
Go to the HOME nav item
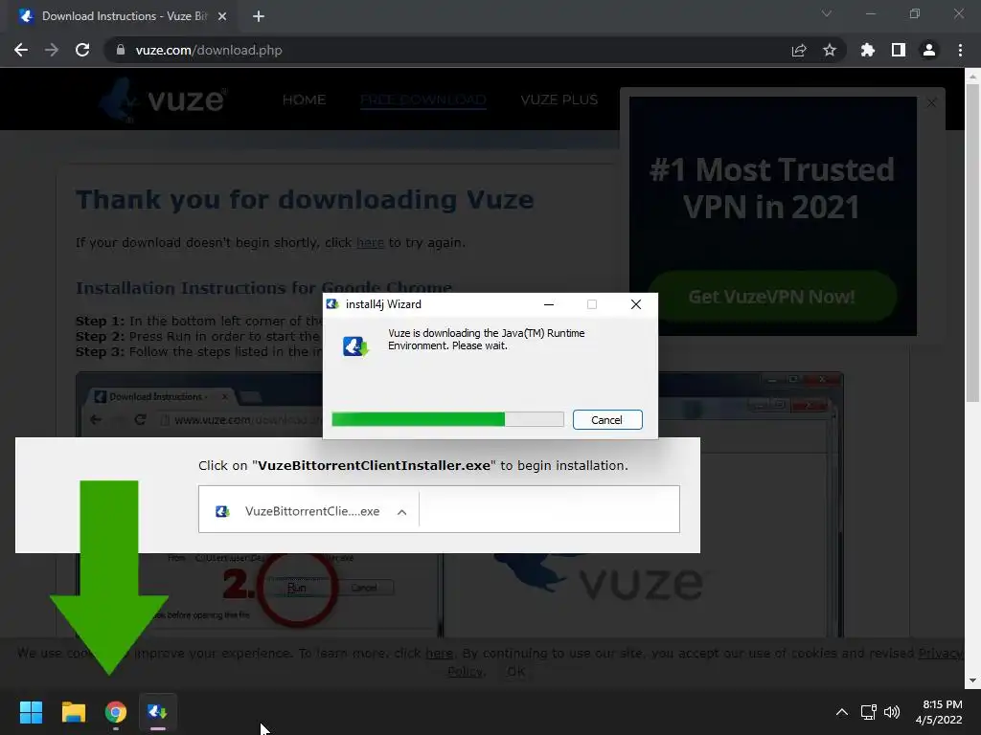304,100
